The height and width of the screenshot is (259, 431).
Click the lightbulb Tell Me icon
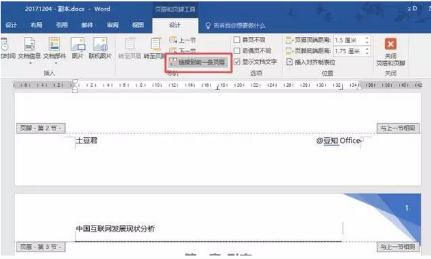[208, 25]
